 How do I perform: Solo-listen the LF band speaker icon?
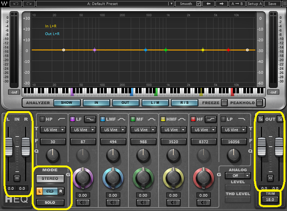tap(81, 202)
